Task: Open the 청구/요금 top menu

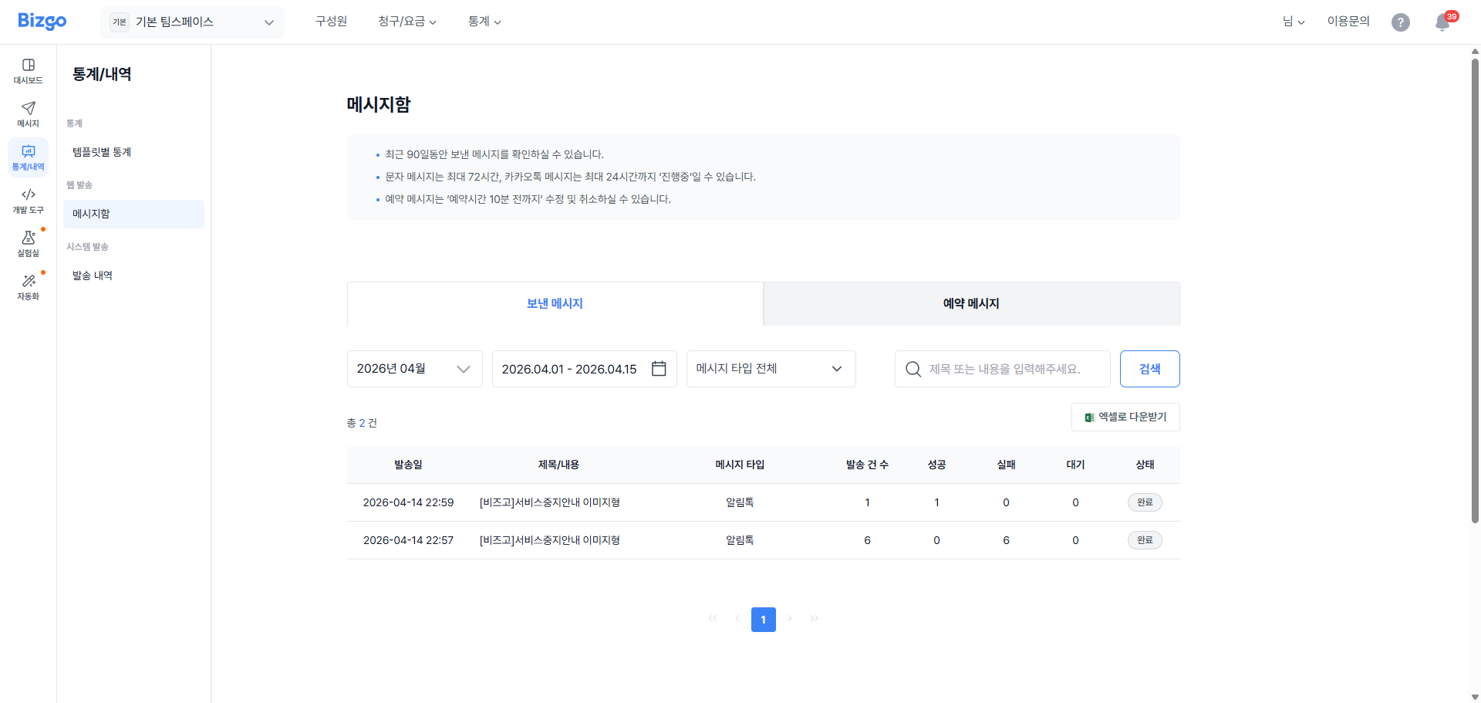Action: [407, 22]
